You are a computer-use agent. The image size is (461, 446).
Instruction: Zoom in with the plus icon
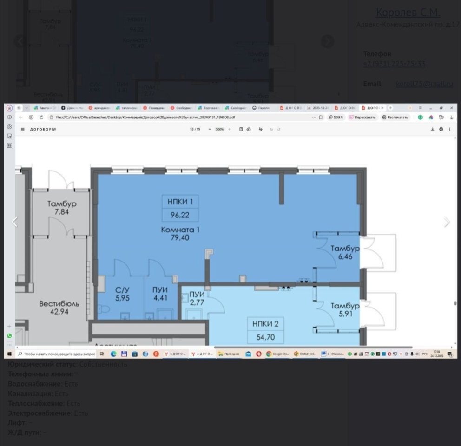pyautogui.click(x=230, y=129)
